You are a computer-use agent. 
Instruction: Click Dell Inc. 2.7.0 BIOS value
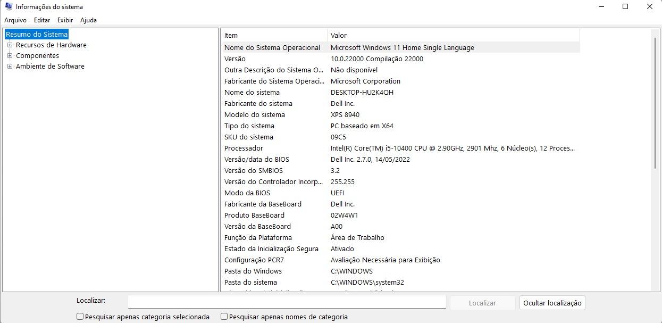pos(370,160)
